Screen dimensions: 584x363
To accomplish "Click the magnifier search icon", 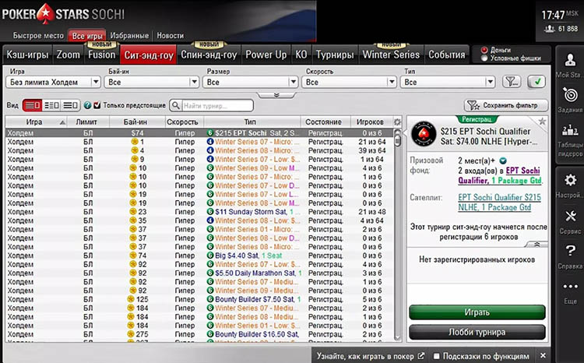I will (x=175, y=105).
